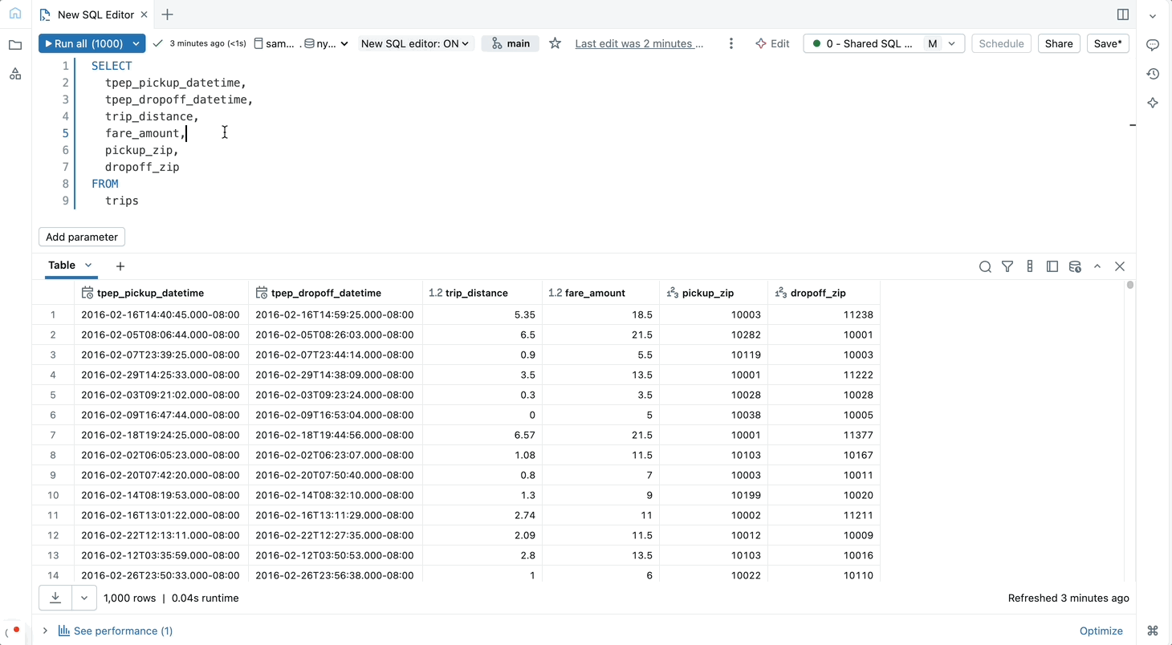
Task: Open the workspace folder icon in left sidebar
Action: tap(15, 45)
